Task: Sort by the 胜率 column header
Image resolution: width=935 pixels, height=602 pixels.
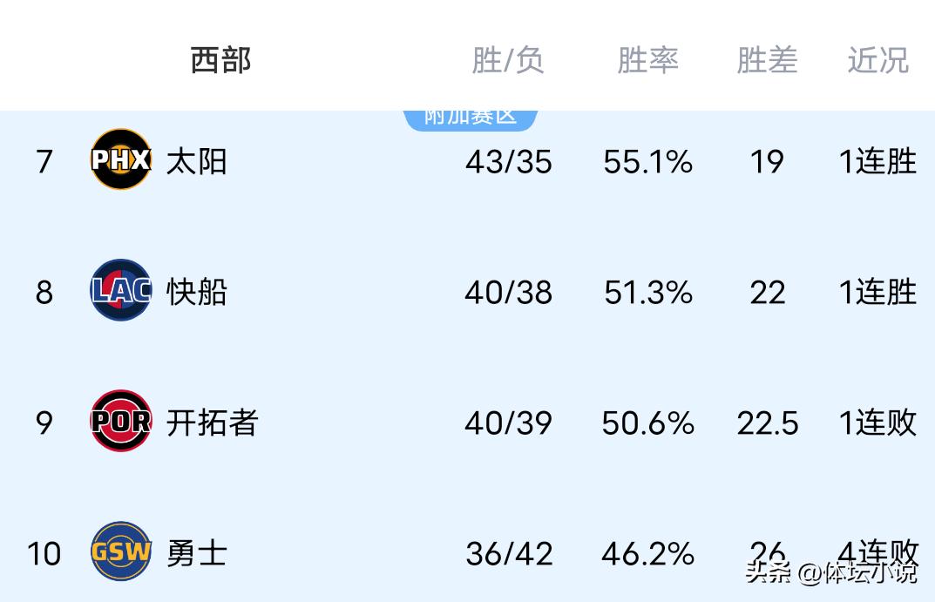Action: (x=647, y=60)
